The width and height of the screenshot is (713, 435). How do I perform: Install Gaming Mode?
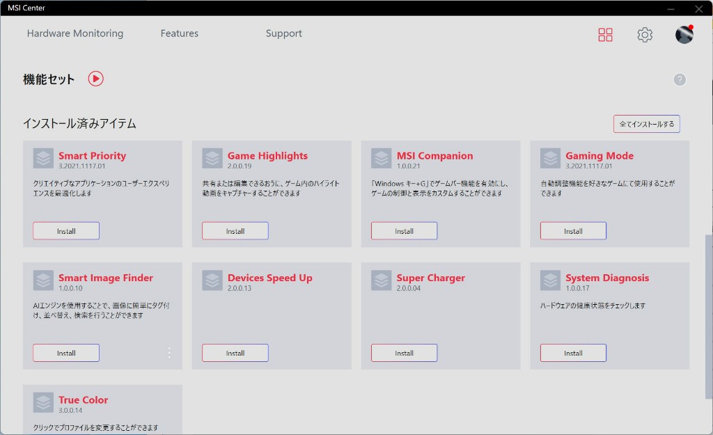coord(573,231)
